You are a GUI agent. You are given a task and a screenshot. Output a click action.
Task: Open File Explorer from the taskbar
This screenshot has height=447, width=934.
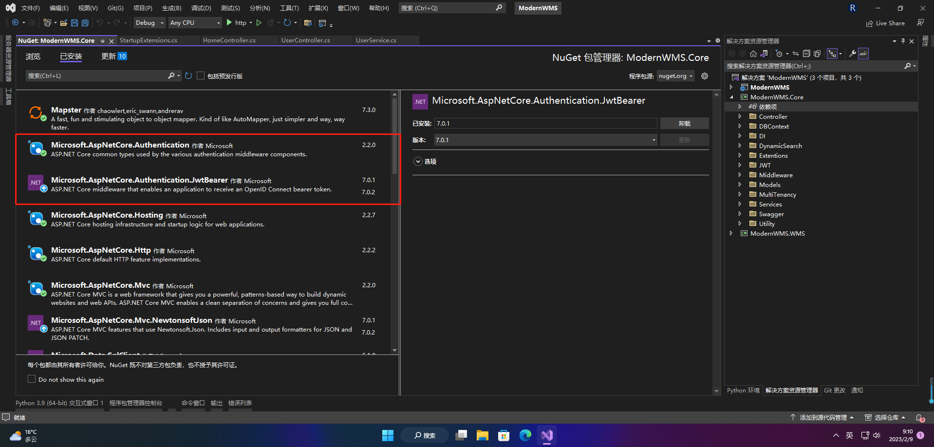(482, 435)
